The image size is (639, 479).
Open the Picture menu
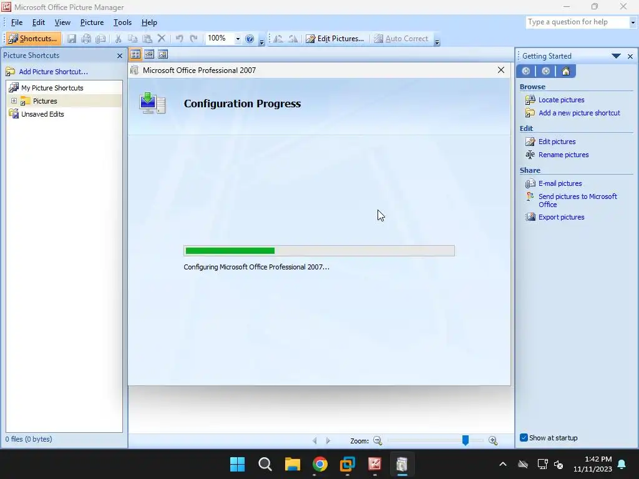pos(92,22)
